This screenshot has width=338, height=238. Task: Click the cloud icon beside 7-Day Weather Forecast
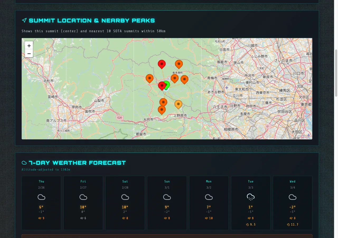coord(24,163)
